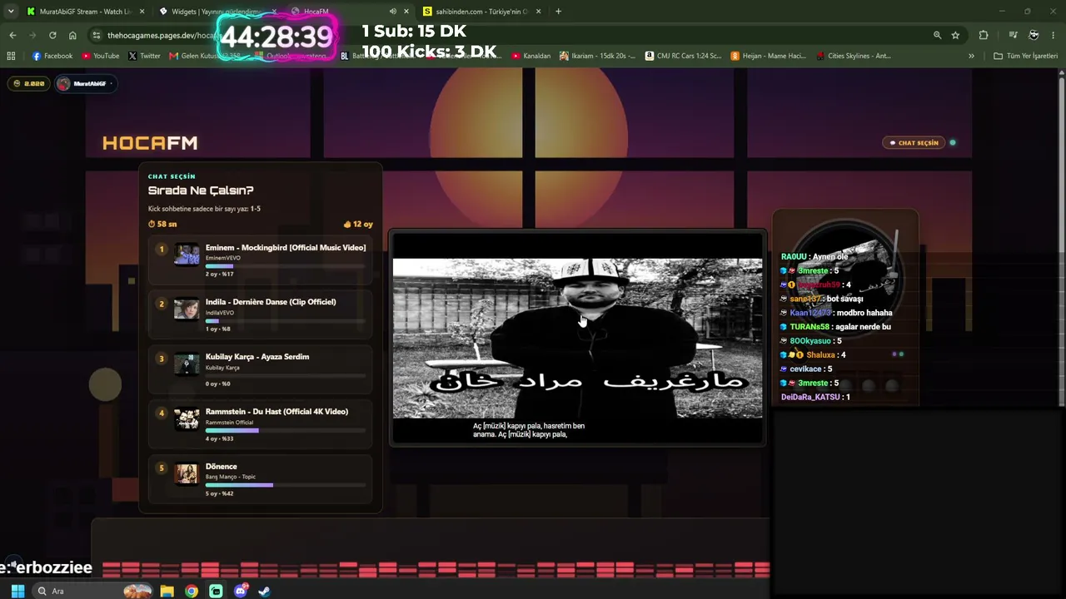Vote for Eminem - Mockingbird option

261,260
